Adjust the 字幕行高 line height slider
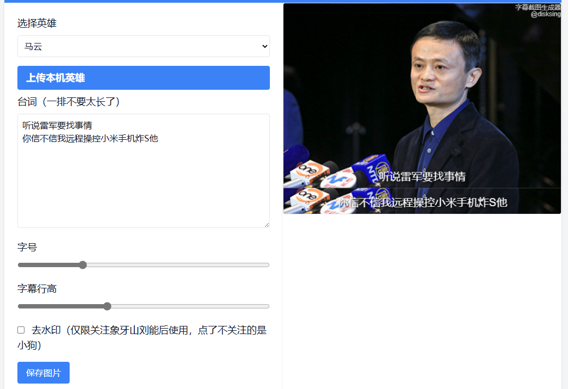This screenshot has height=389, width=568. (x=144, y=306)
